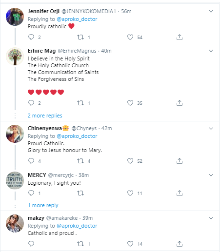Screen dimensions: 221x252
Task: Retweet Jennifer Orji's reply
Action: [80, 37]
